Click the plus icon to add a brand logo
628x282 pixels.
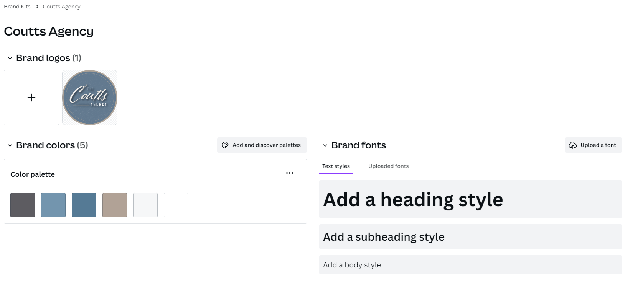(31, 98)
